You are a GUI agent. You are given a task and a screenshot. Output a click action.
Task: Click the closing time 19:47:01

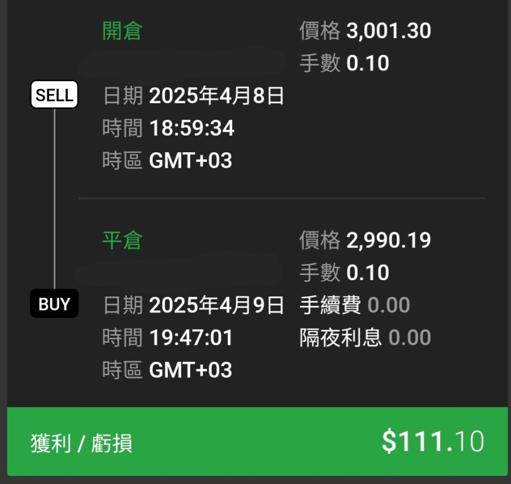[191, 338]
